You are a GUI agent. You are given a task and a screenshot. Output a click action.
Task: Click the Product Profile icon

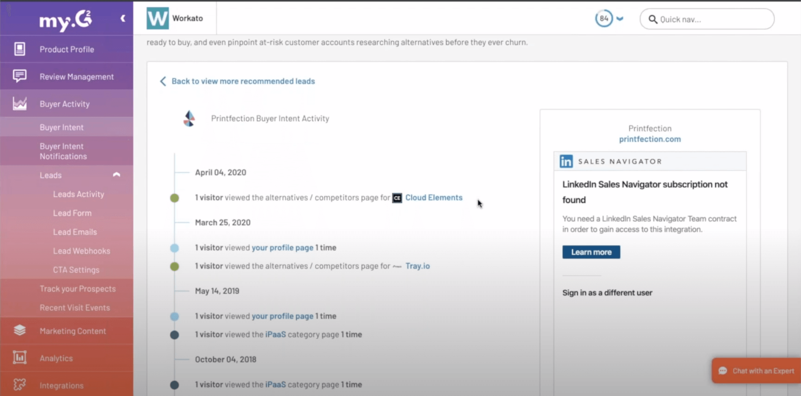[20, 49]
